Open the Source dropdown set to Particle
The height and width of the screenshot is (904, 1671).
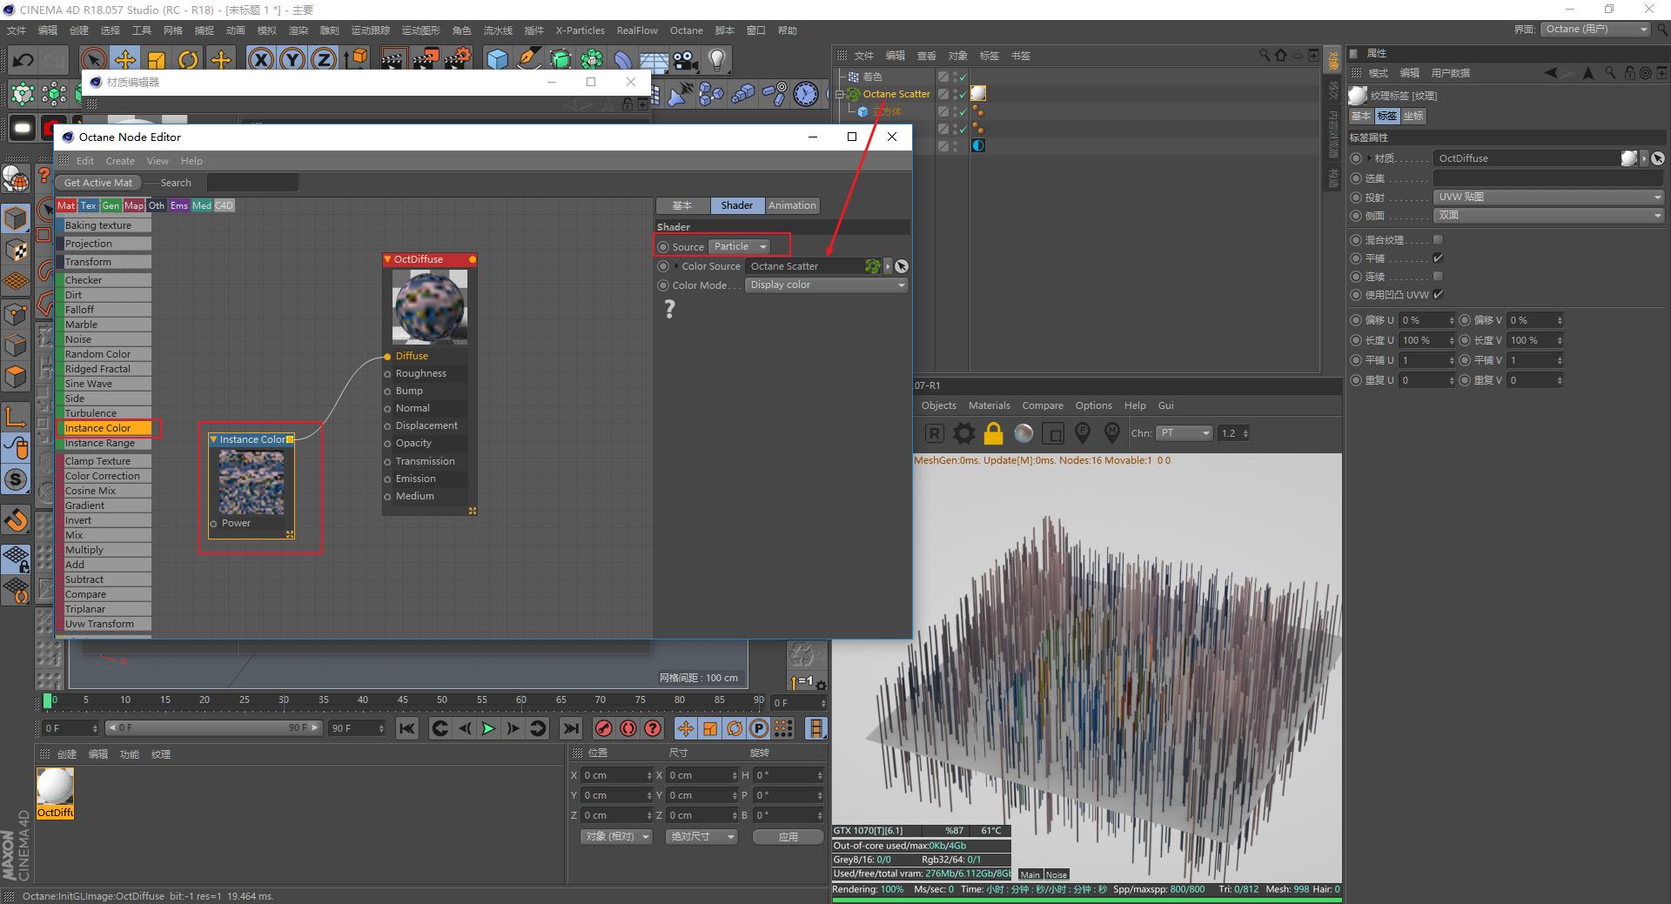click(739, 247)
